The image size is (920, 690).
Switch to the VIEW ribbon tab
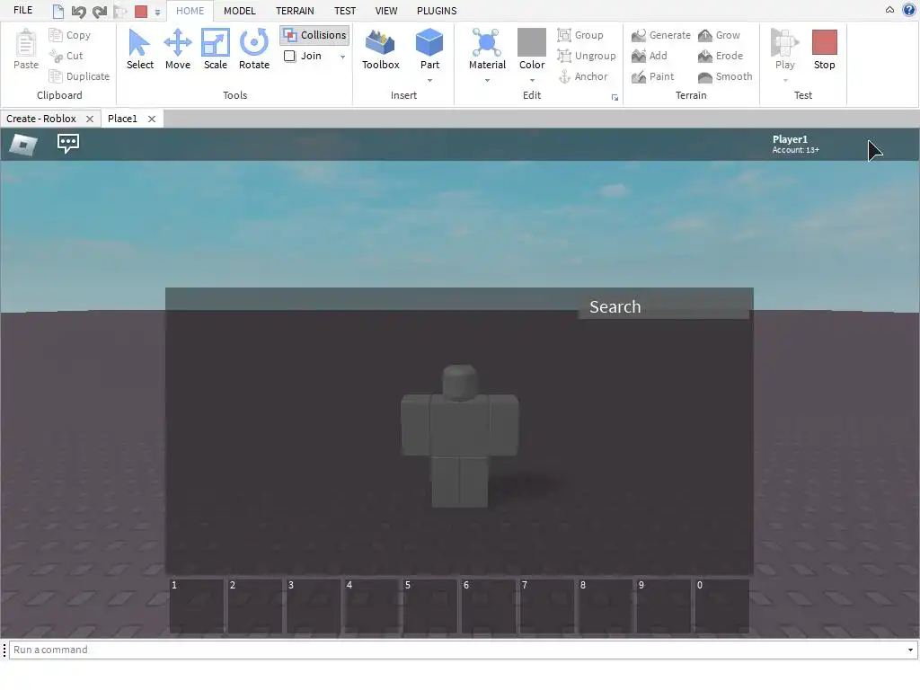click(386, 11)
